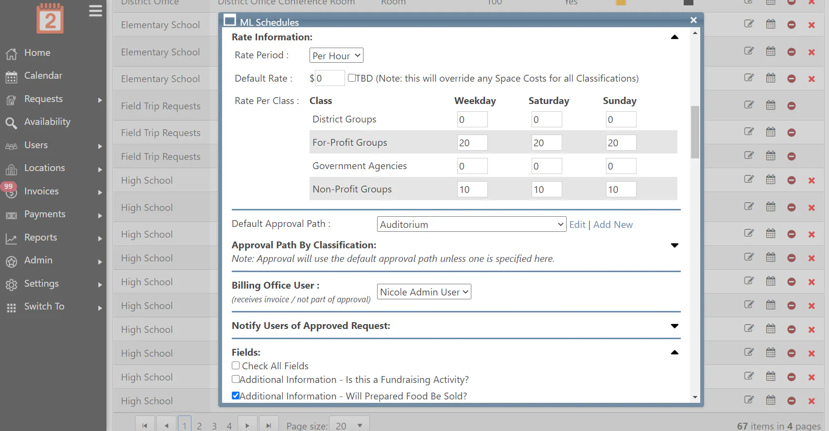Expand Notify Users of Approved Request
829x431 pixels.
[674, 326]
